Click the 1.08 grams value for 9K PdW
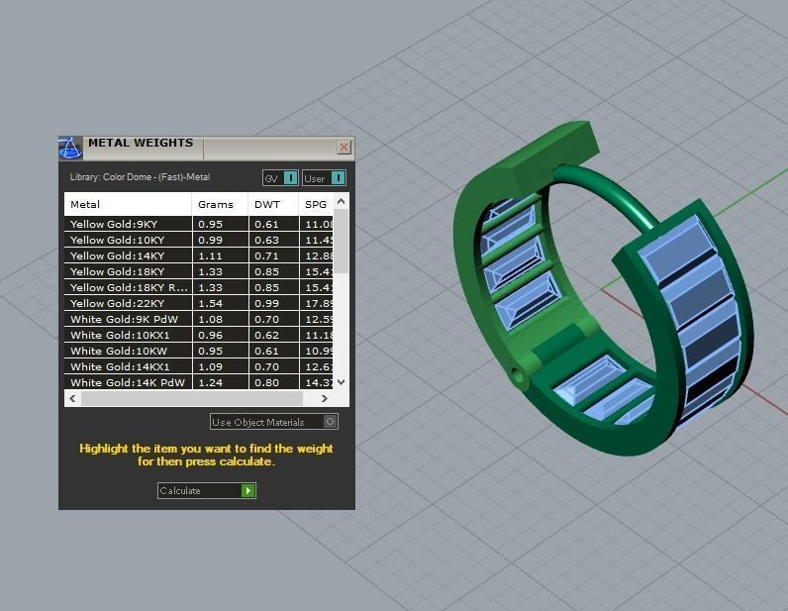The width and height of the screenshot is (788, 611). (x=210, y=319)
